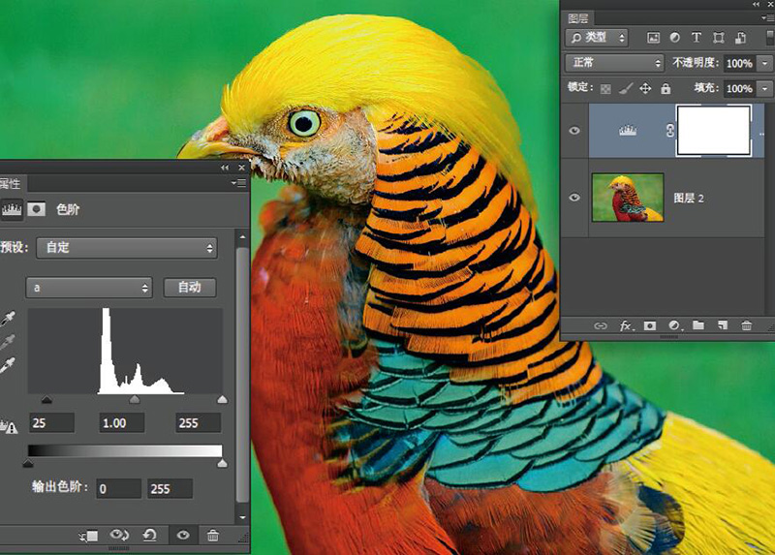Click the shadow input field showing 25
This screenshot has height=555, width=775.
coord(51,423)
